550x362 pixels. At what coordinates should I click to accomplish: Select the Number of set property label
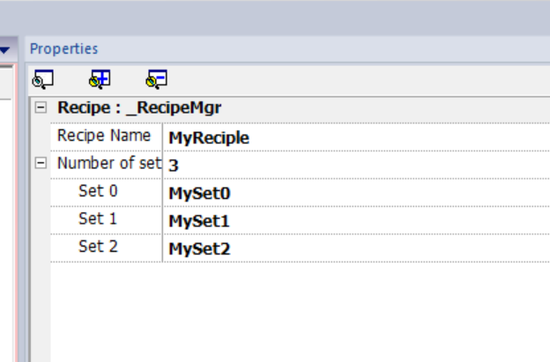point(109,163)
